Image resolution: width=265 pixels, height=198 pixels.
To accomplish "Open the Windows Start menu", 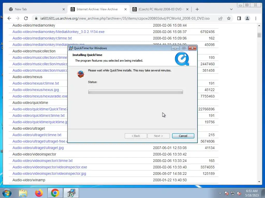I will tap(7, 193).
